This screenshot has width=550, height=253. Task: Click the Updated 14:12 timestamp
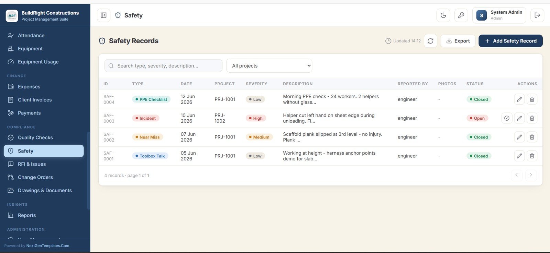(x=403, y=41)
